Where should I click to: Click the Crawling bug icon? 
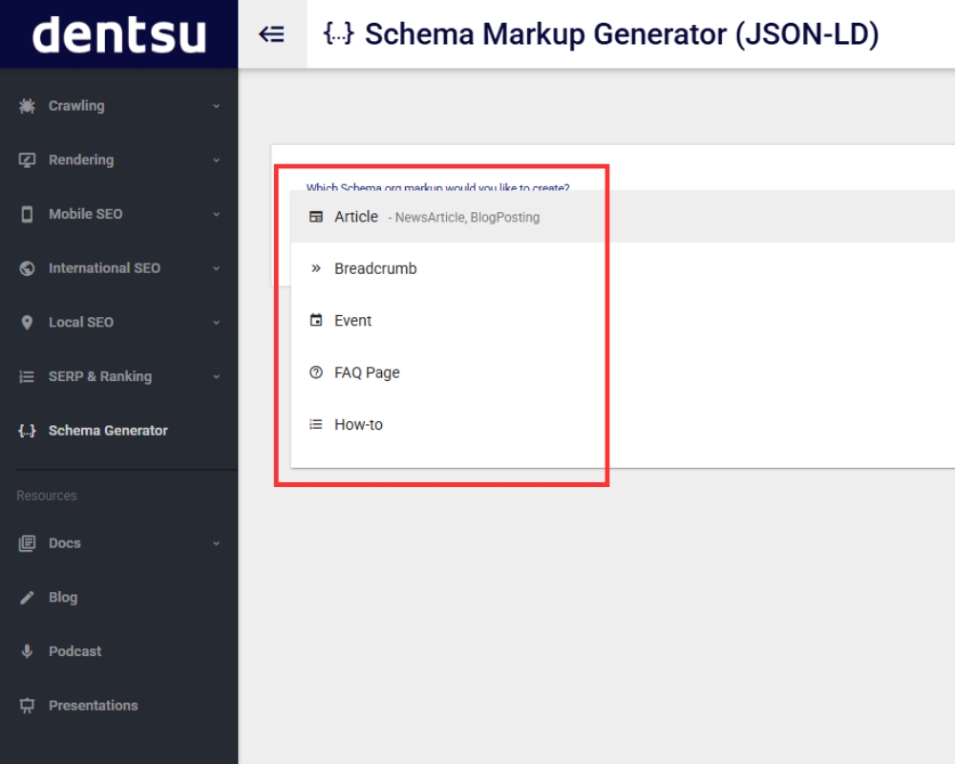click(x=27, y=106)
